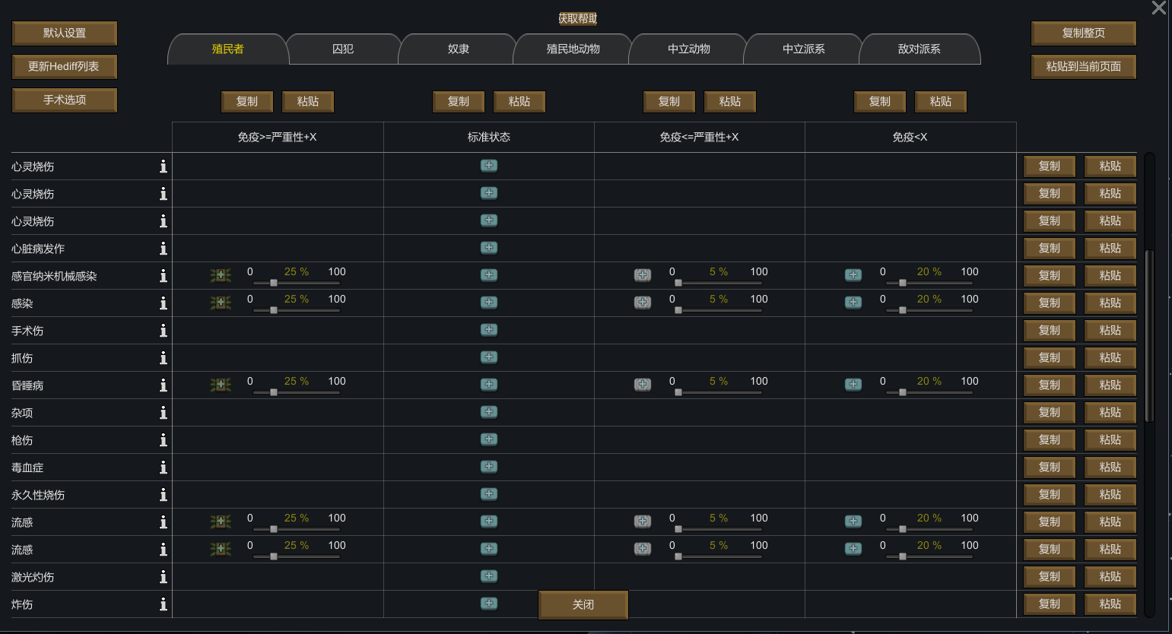Close the dialog with 关闭 button
This screenshot has width=1172, height=634.
tap(583, 605)
